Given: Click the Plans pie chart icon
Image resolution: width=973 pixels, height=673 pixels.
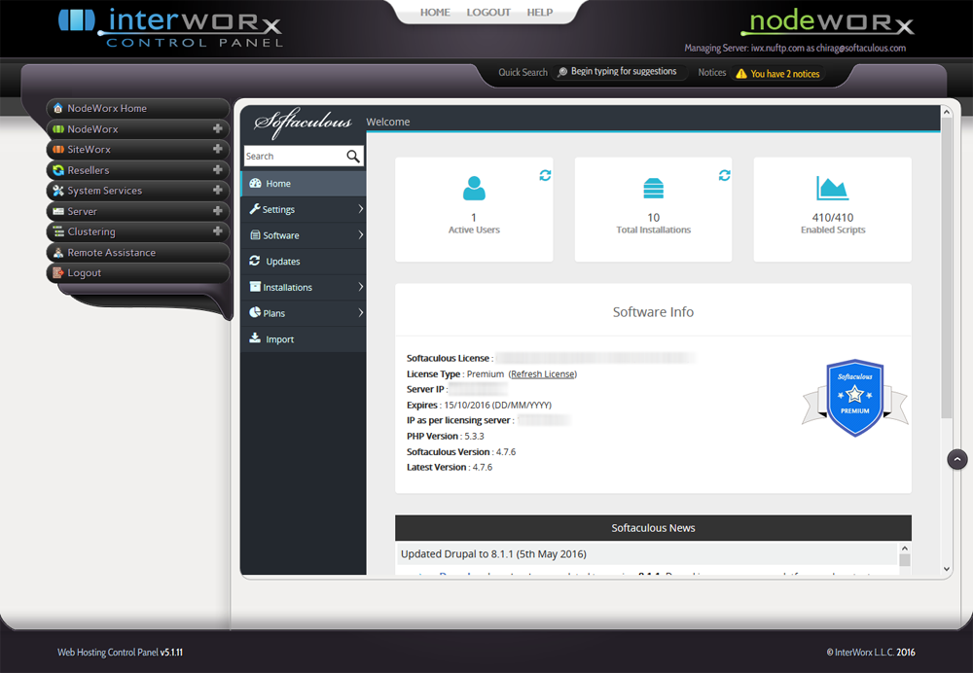Looking at the screenshot, I should tap(255, 312).
